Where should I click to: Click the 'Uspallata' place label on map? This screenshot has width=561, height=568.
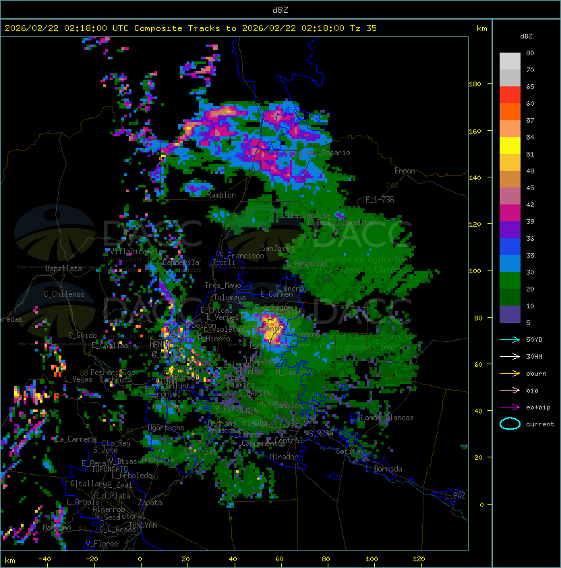click(x=63, y=268)
